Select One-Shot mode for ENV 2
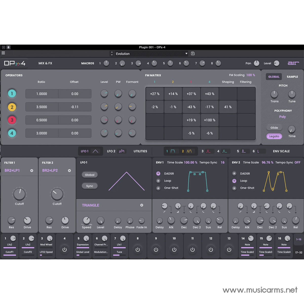This screenshot has width=304, height=304. click(x=234, y=188)
